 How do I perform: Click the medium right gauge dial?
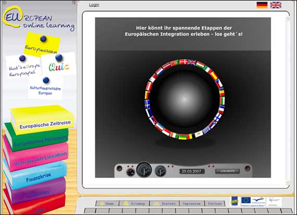pos(160,171)
